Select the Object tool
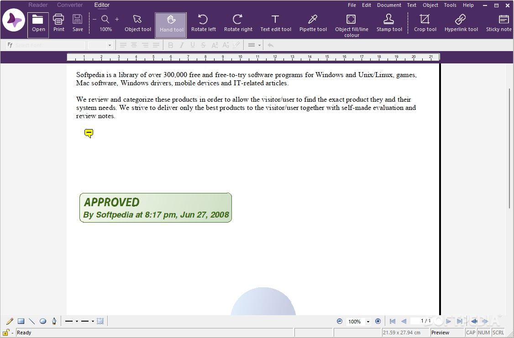The height and width of the screenshot is (338, 514). pos(138,23)
